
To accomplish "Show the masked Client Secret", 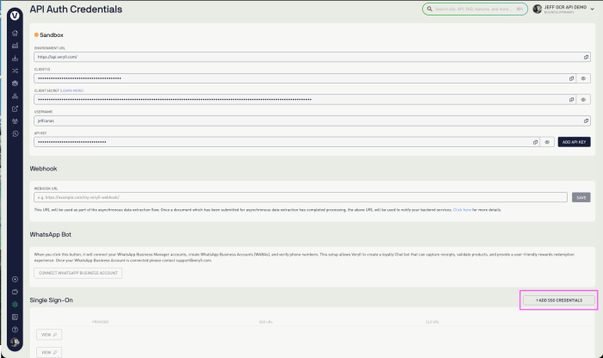I will (x=583, y=100).
